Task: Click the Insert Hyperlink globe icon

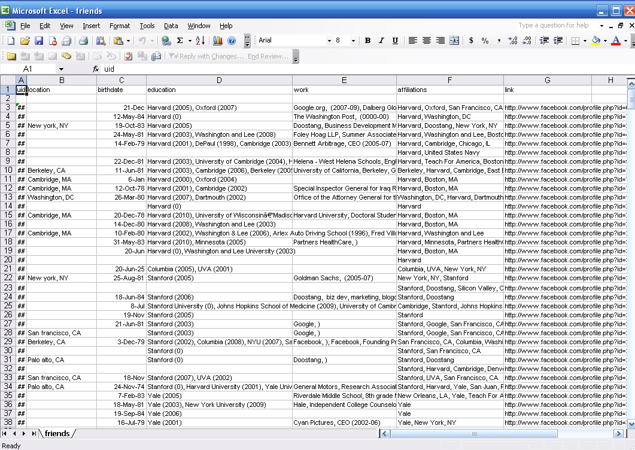Action: pos(166,41)
